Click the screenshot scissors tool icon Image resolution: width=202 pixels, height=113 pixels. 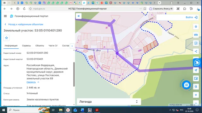coord(178,9)
